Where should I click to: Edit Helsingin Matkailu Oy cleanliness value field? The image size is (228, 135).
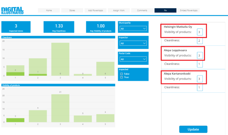(200, 41)
